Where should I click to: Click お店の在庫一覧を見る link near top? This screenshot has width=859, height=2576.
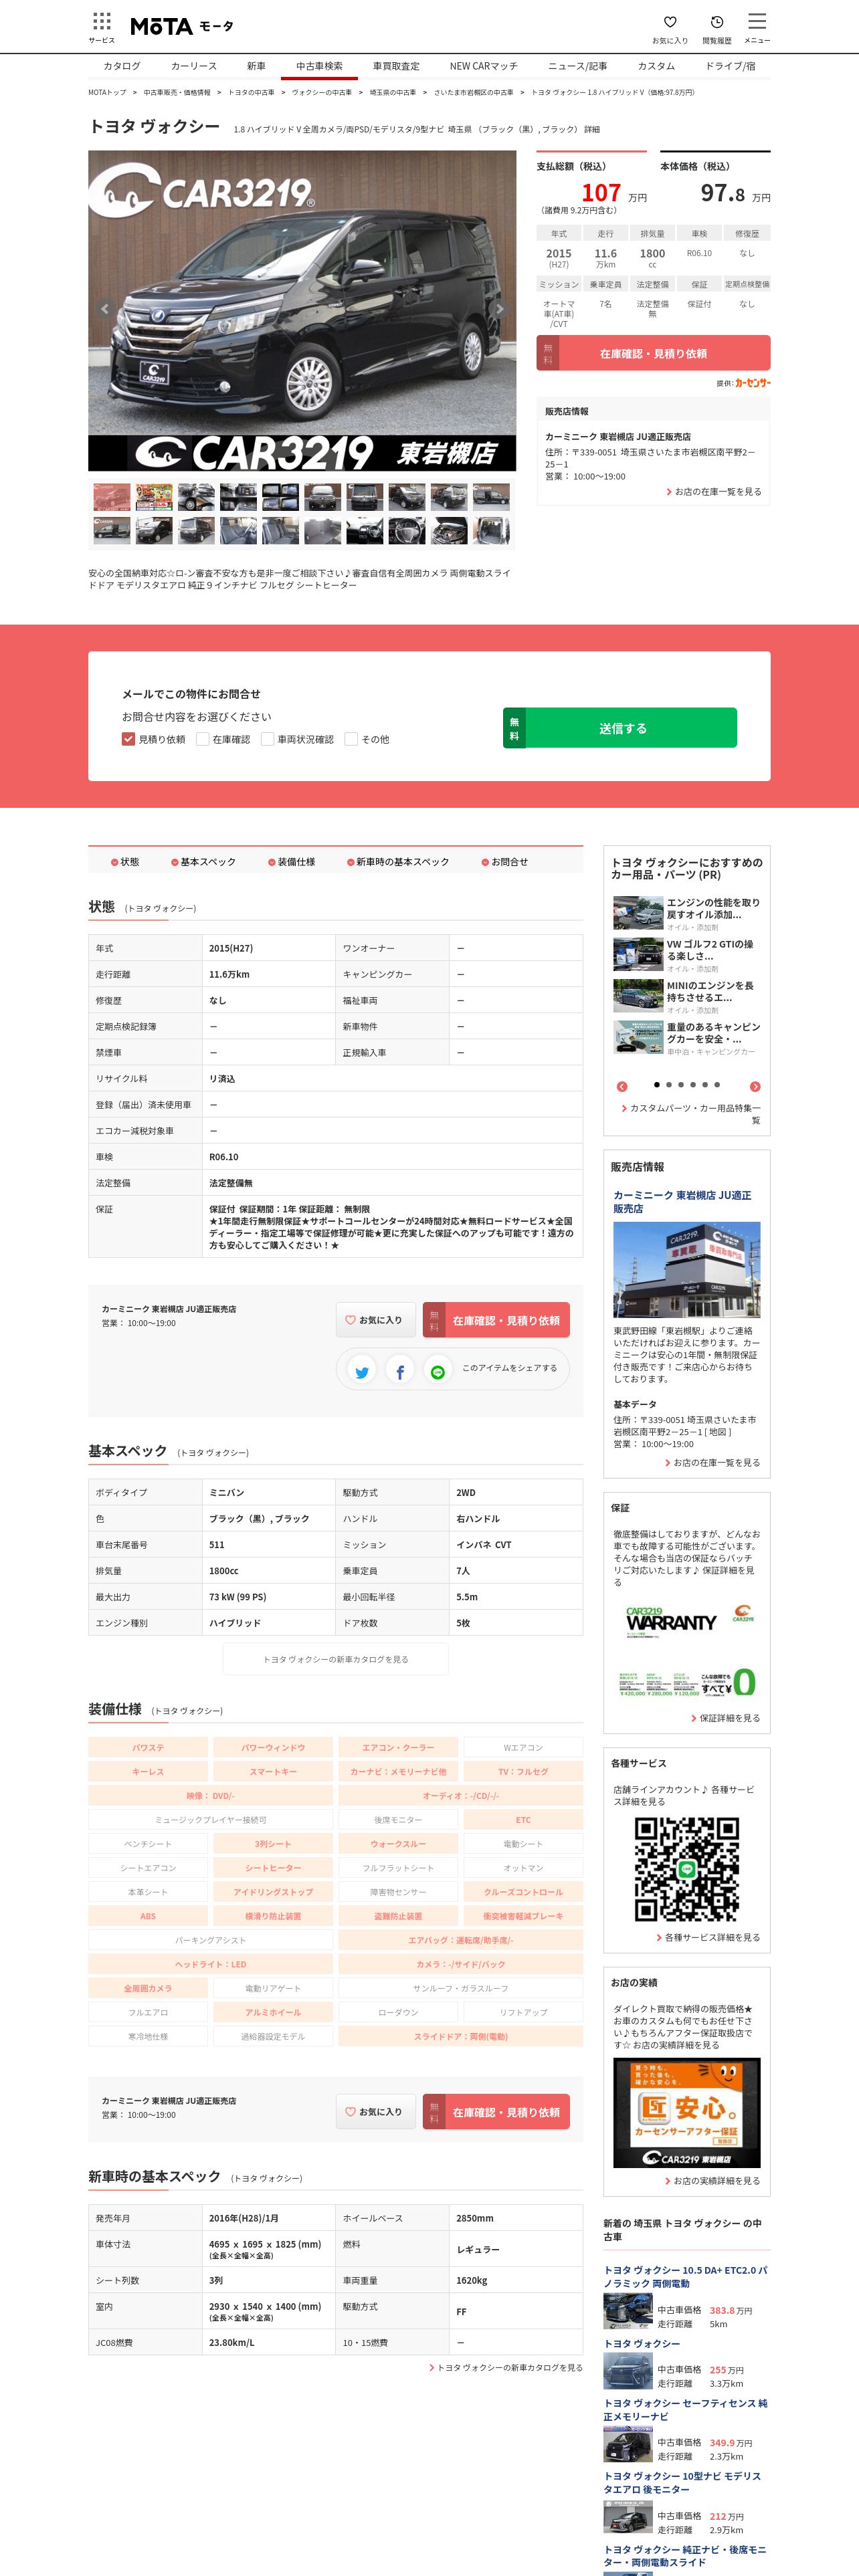(714, 492)
